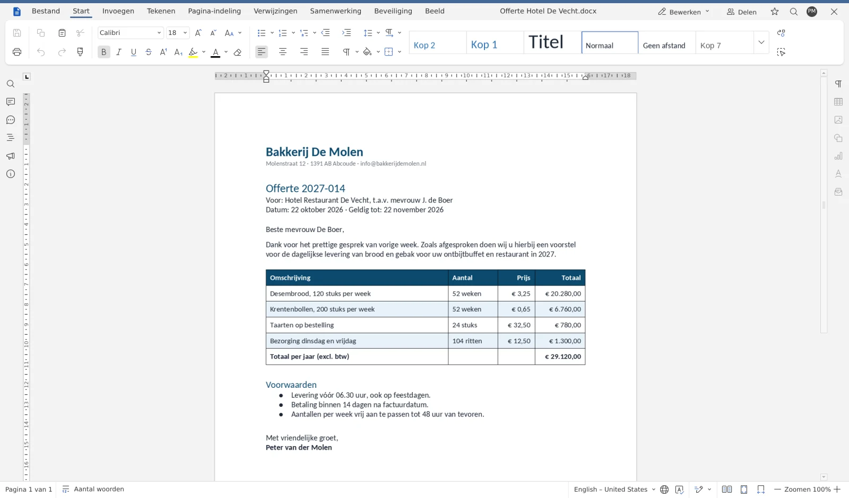Open the Invoegen tab
Screen dimensions: 849x498
(118, 11)
